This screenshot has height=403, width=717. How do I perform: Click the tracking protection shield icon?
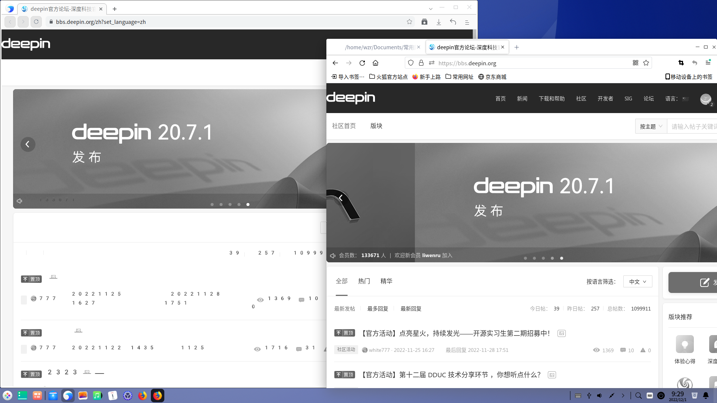[411, 63]
